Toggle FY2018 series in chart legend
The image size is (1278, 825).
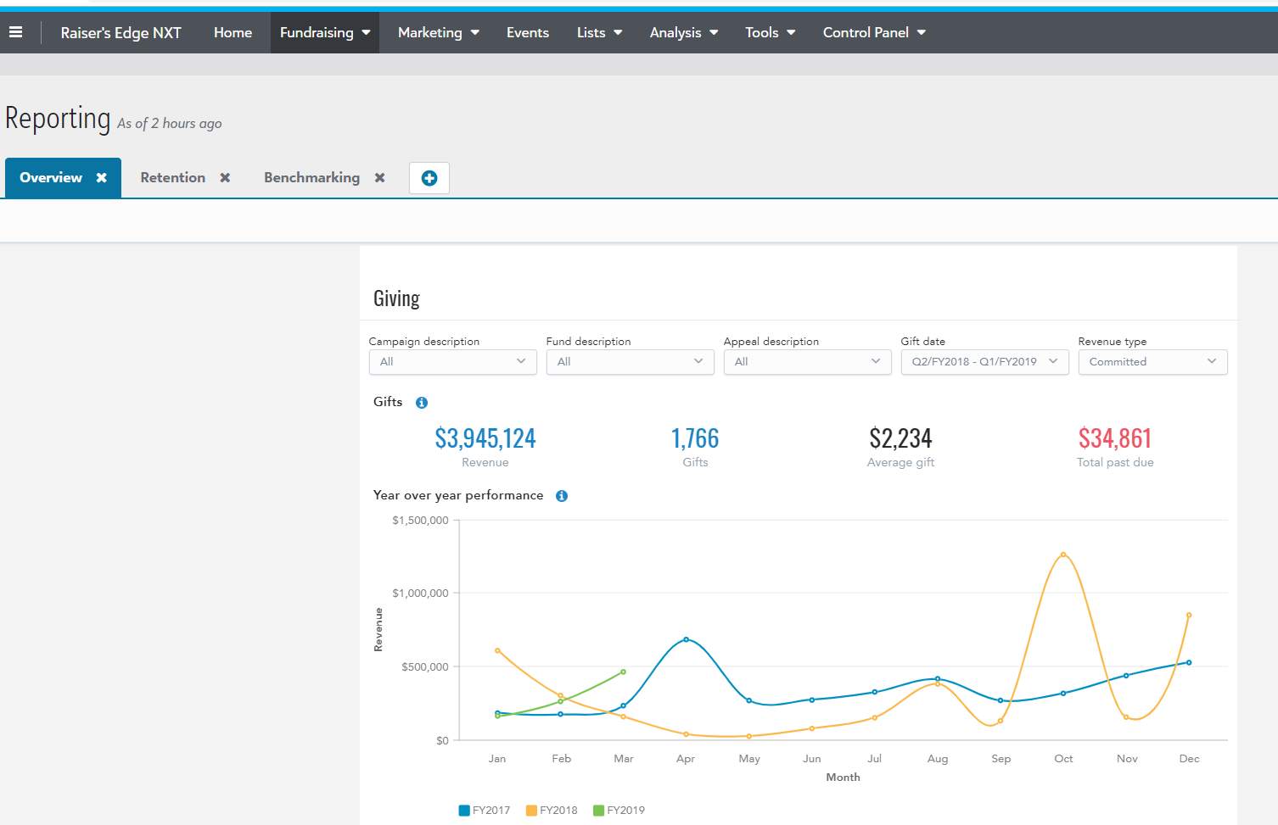(552, 811)
